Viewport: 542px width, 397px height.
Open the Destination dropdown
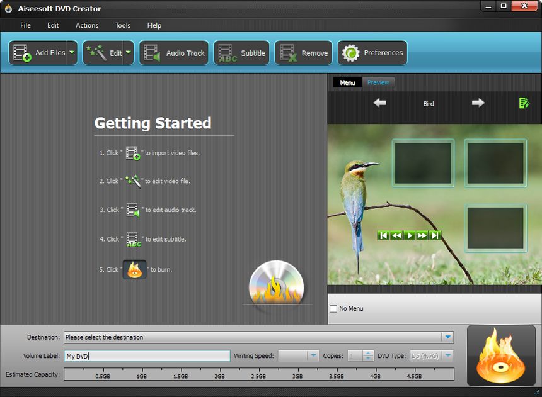(x=448, y=337)
